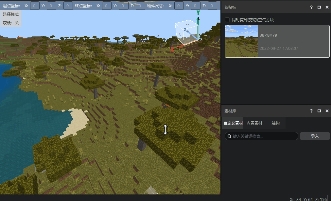
Task: Toggle the mask (蒙版：关) setting
Action: point(11,23)
